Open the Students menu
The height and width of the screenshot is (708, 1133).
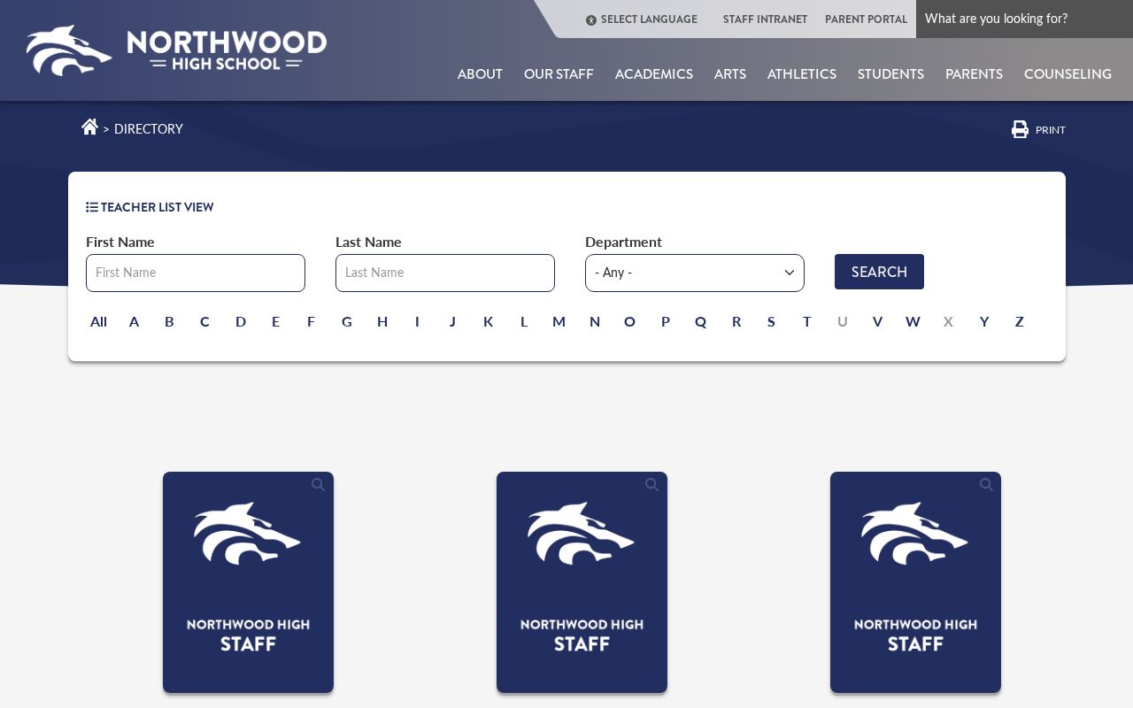[x=890, y=74]
